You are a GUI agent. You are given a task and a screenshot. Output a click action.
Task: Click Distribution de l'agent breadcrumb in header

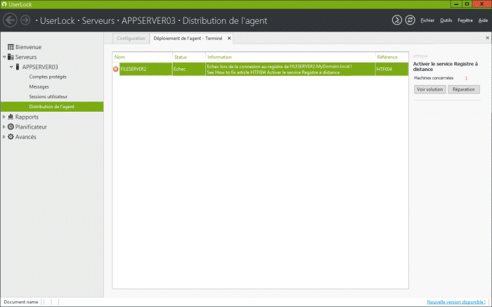pos(225,20)
